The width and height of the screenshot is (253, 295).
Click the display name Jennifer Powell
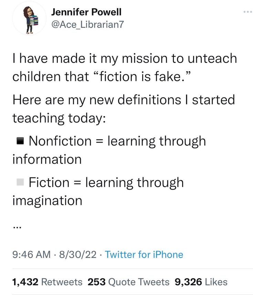86,11
